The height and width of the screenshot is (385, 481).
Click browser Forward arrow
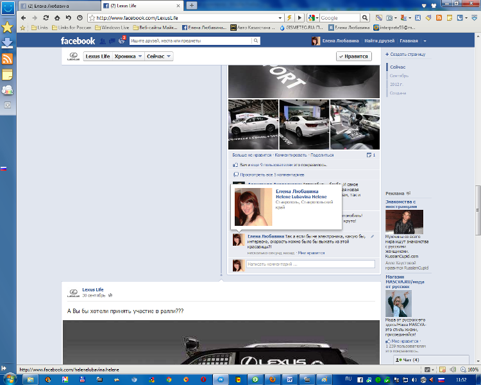(35, 18)
